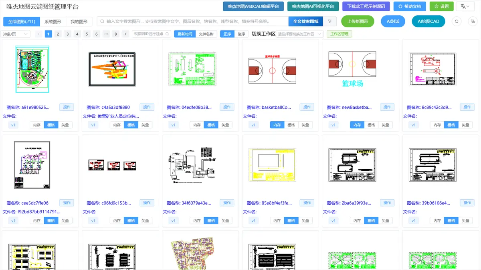Click v1 version tag of map c06fd9c153b
481x270 pixels.
(93, 220)
